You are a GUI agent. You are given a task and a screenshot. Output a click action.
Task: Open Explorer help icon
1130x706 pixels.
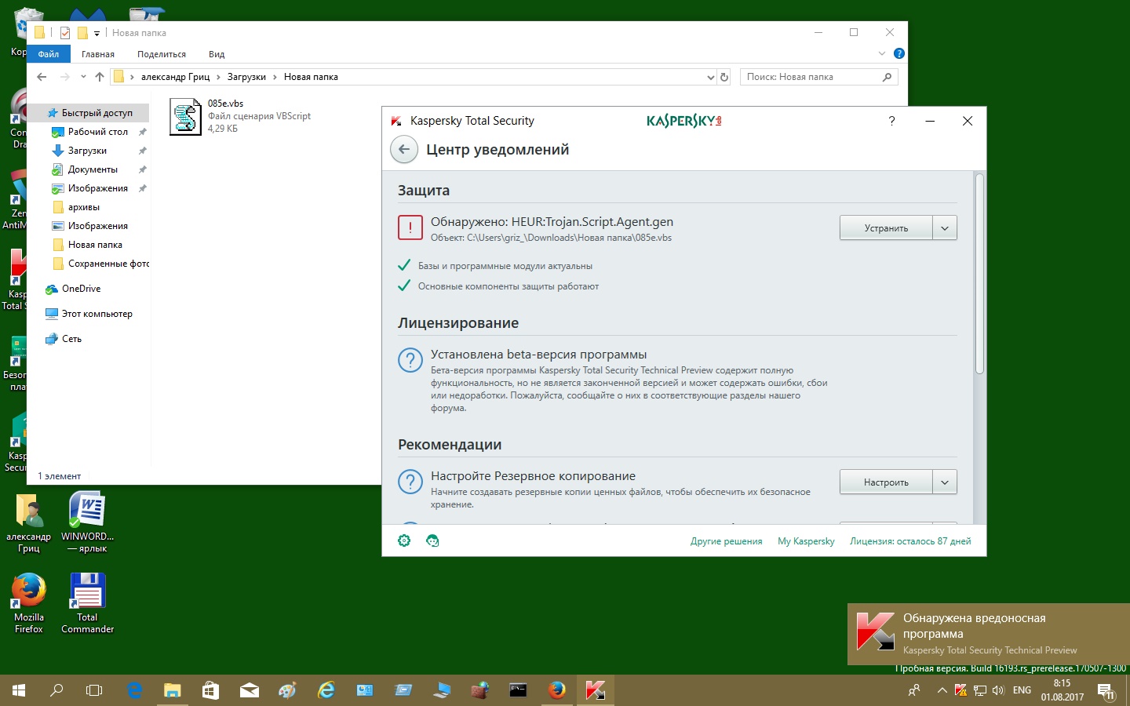pyautogui.click(x=899, y=53)
